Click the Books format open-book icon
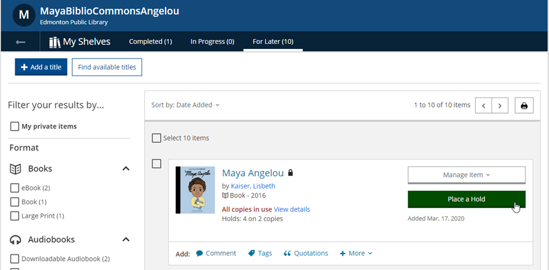This screenshot has height=270, width=549. (15, 169)
